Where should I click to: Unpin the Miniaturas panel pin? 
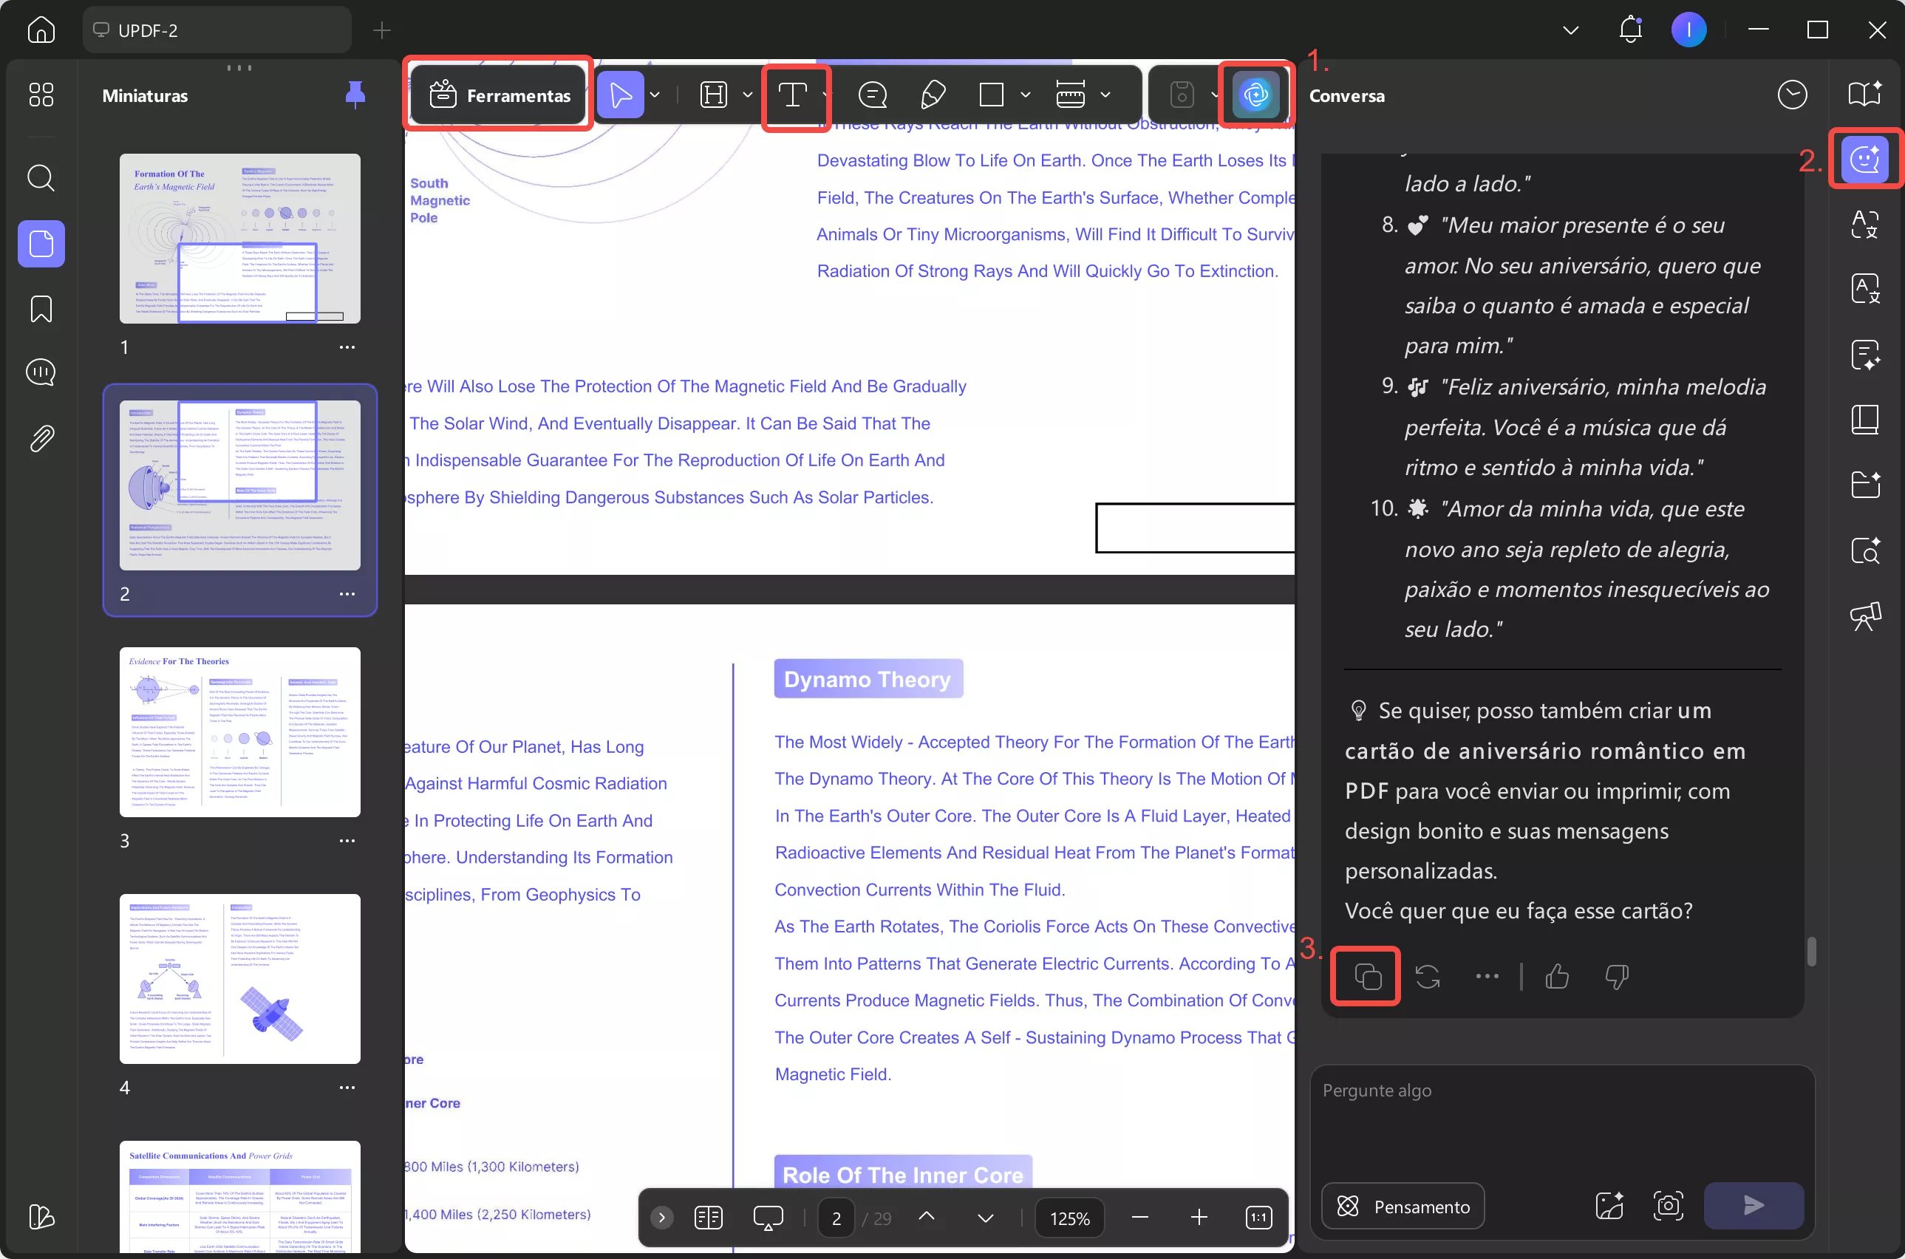tap(355, 95)
